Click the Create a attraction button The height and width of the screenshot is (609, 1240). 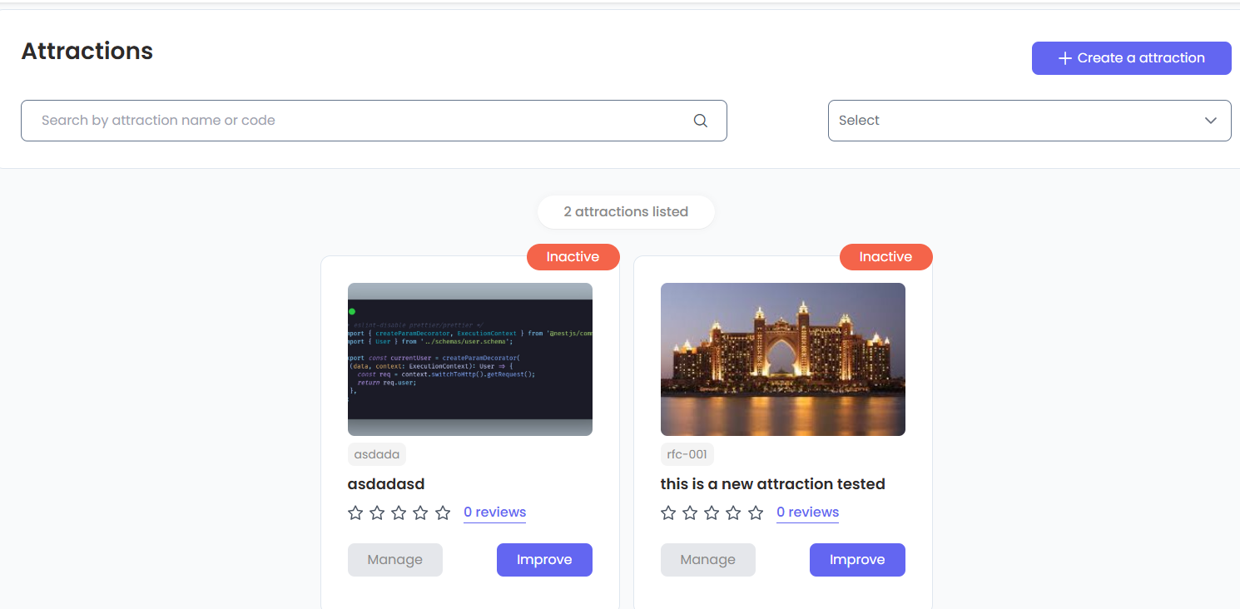coord(1131,57)
